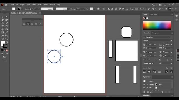Select the Gradient tool

point(3,32)
